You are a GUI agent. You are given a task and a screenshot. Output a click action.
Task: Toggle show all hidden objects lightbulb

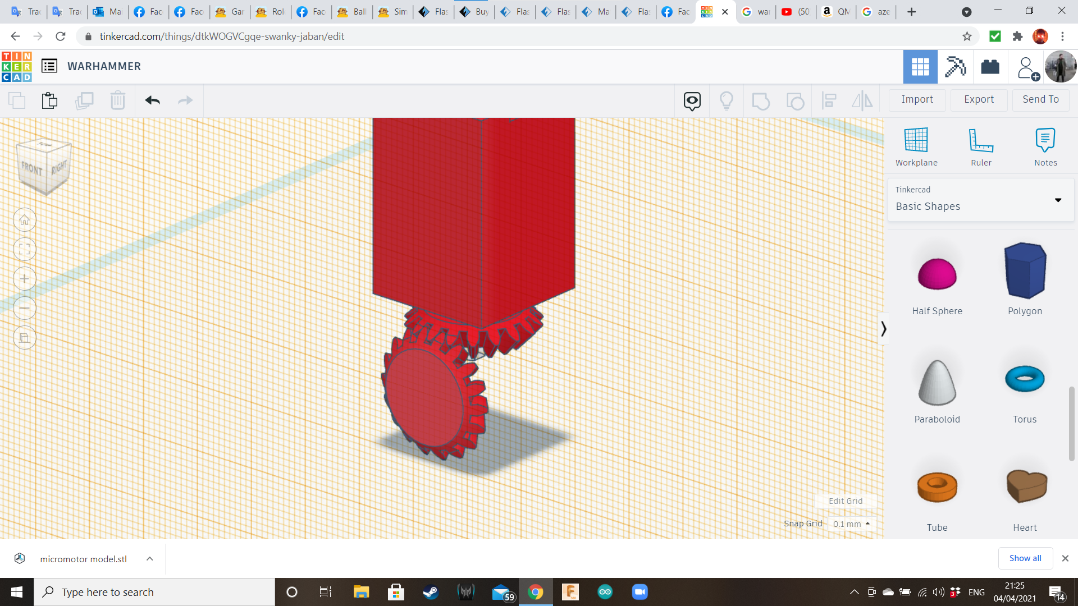pyautogui.click(x=726, y=100)
